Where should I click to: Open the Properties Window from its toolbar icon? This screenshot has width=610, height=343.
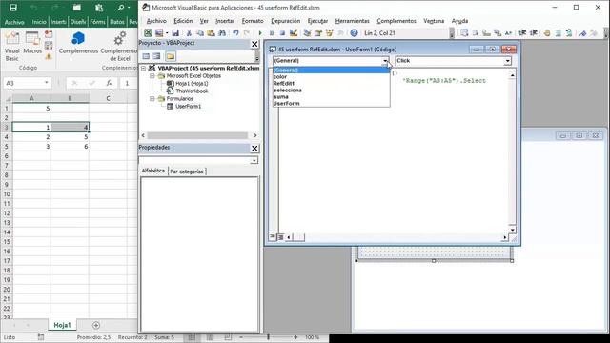318,33
